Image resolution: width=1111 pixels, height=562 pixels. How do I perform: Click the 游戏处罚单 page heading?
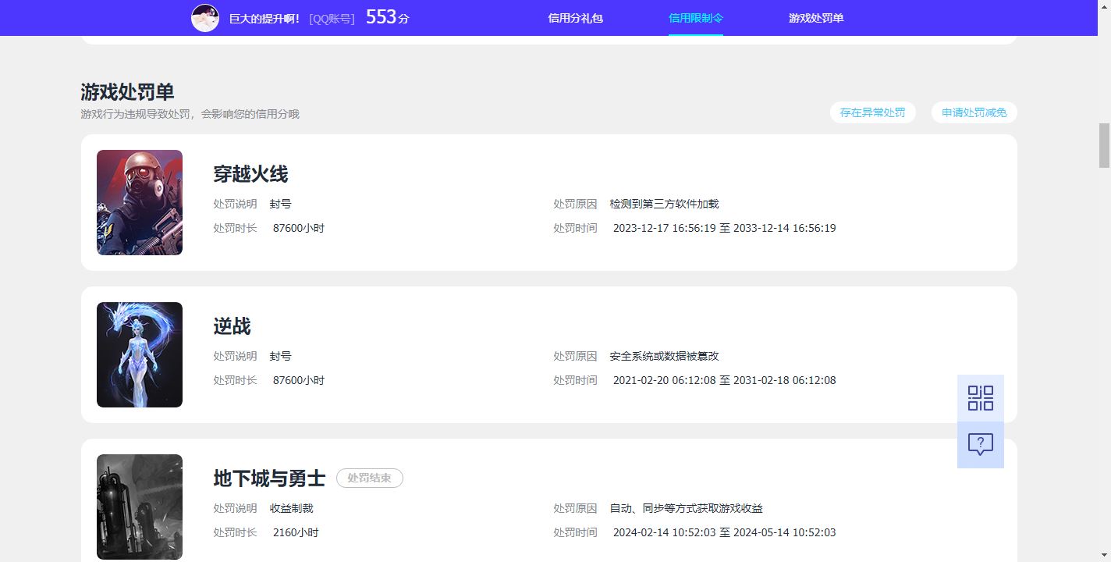pyautogui.click(x=126, y=91)
